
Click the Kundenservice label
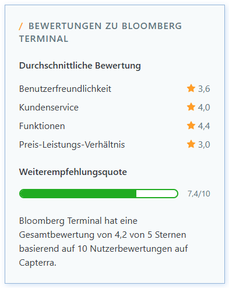pyautogui.click(x=49, y=107)
